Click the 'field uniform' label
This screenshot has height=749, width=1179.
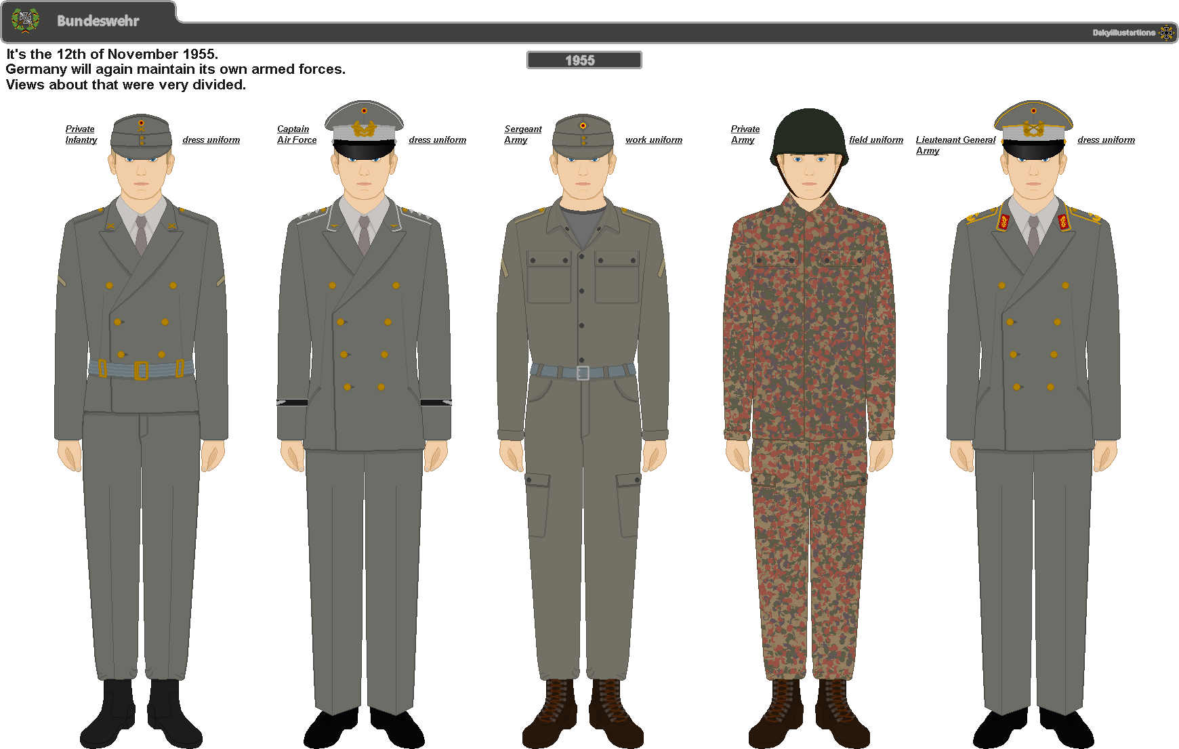(x=876, y=140)
